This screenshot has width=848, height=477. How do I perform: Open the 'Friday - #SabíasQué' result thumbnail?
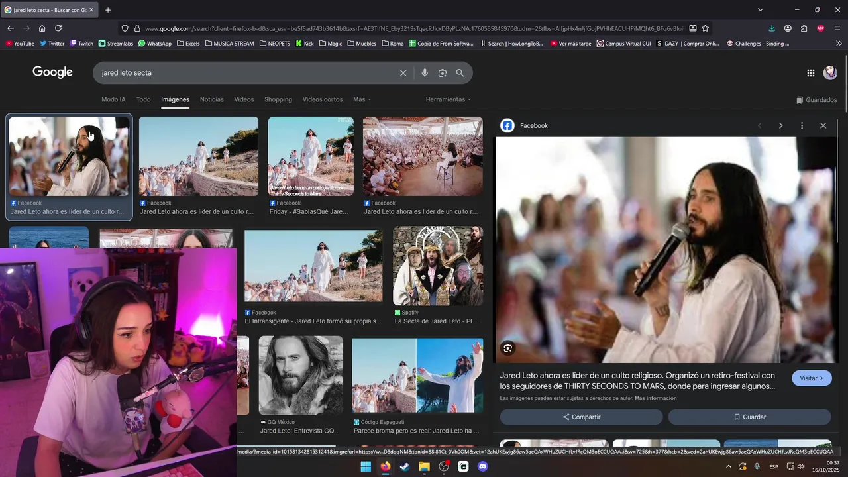pos(311,156)
